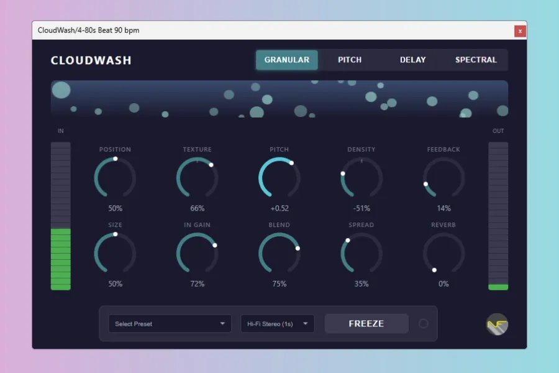This screenshot has height=373, width=559.
Task: Adjust the SPREAD knob
Action: pyautogui.click(x=361, y=254)
